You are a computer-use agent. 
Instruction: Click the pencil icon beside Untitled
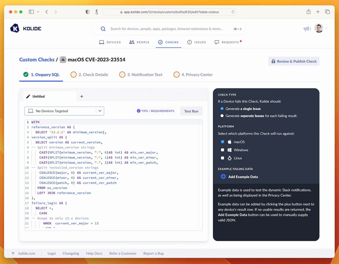point(28,96)
